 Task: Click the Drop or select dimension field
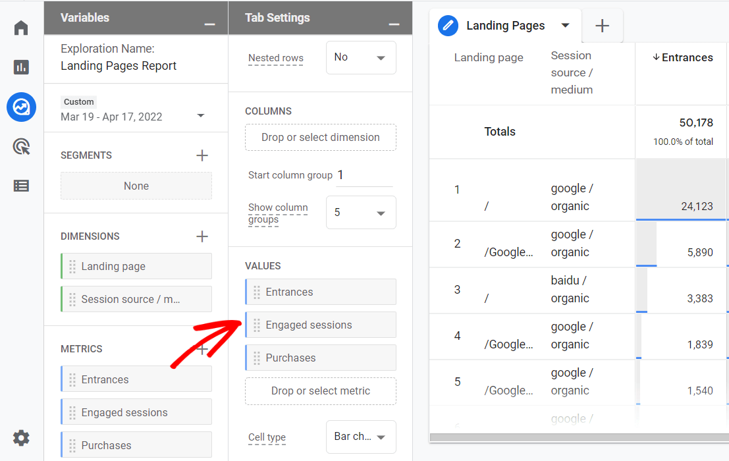[320, 137]
